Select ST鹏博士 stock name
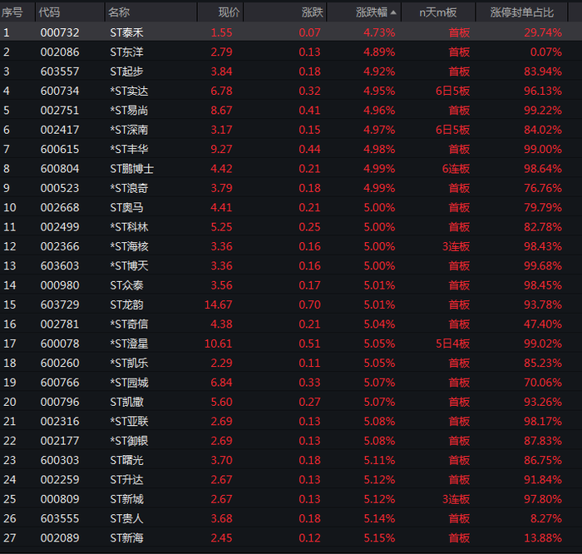The height and width of the screenshot is (554, 582). pos(131,169)
